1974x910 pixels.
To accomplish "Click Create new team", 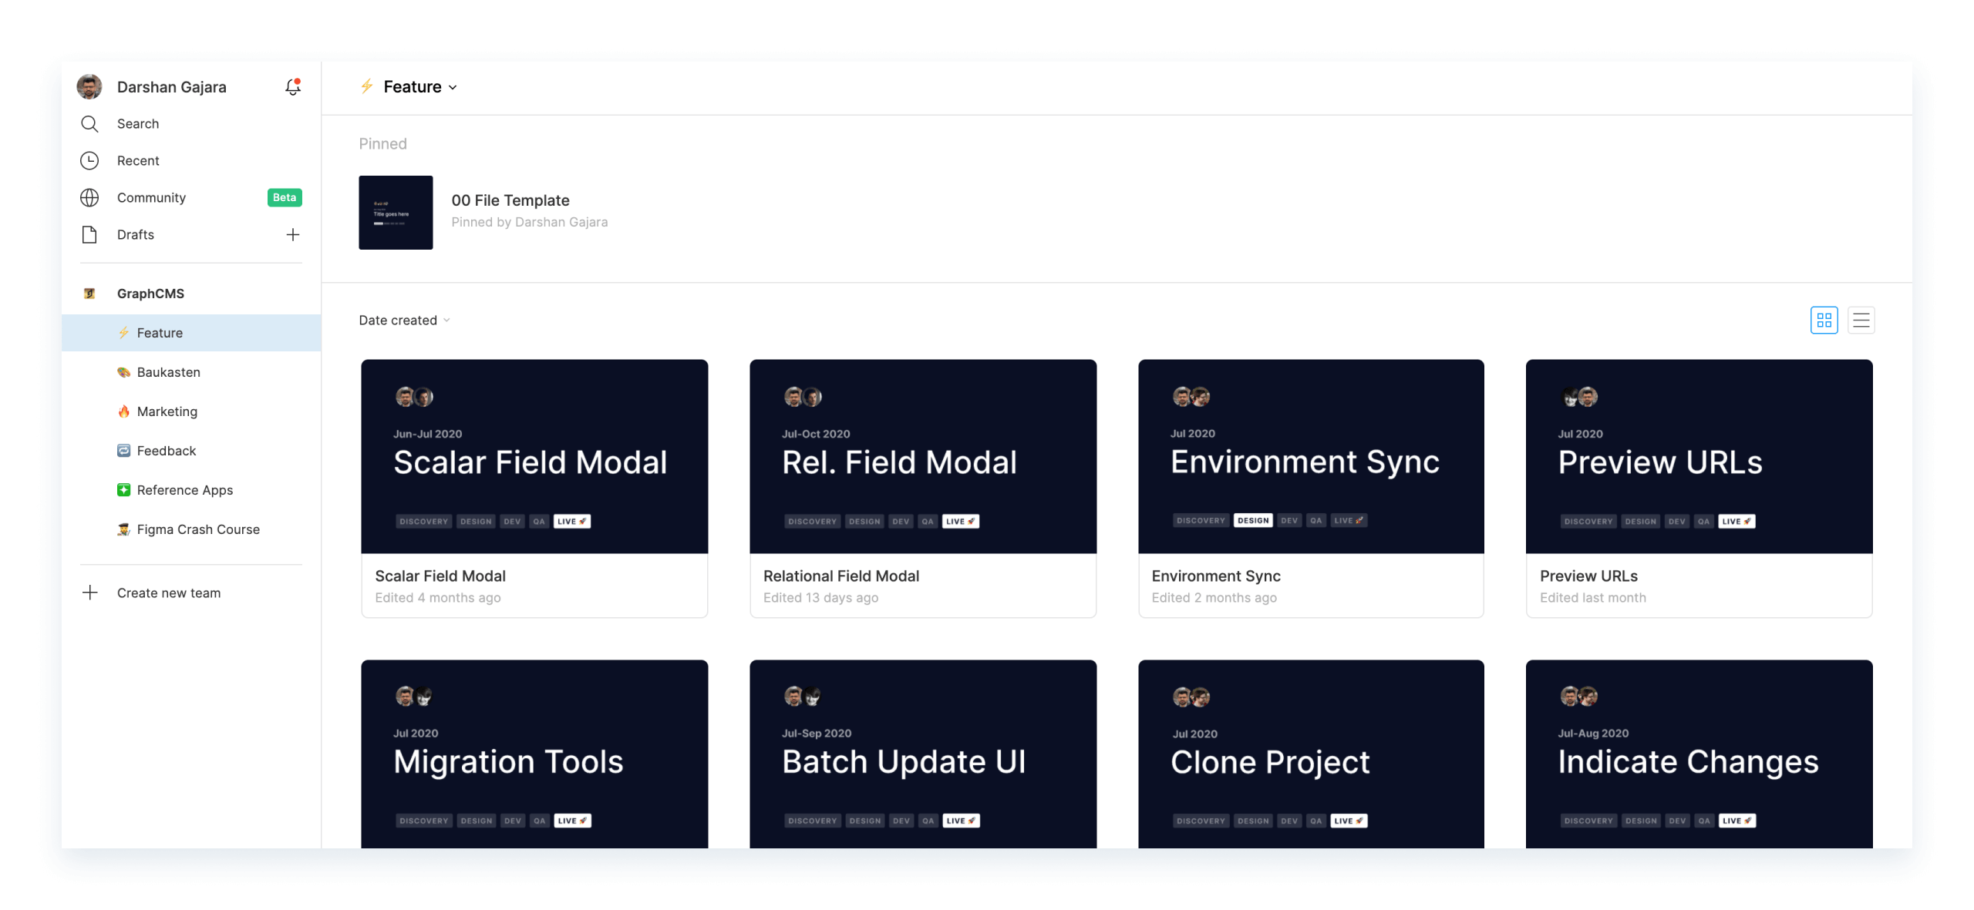I will point(168,593).
